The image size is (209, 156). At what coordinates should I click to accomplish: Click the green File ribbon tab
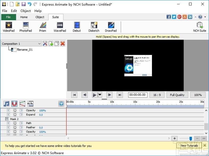point(9,17)
